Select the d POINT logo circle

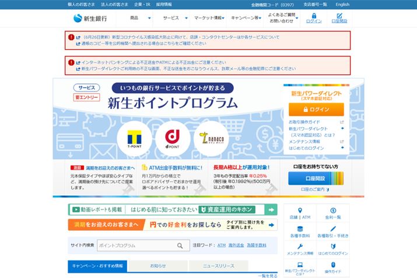coord(173,139)
